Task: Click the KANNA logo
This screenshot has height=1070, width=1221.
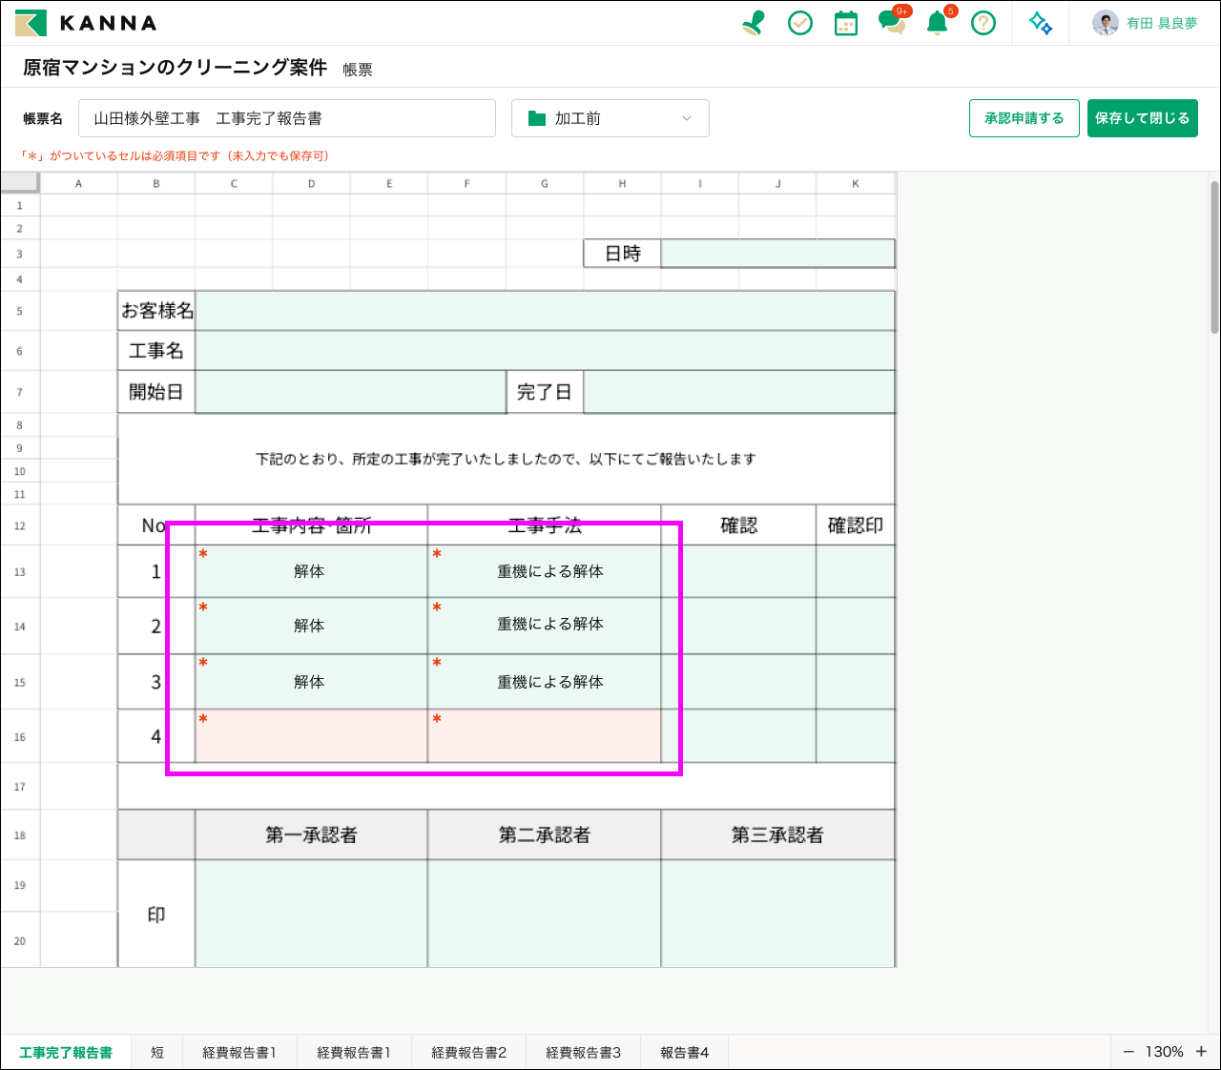Action: pyautogui.click(x=86, y=23)
